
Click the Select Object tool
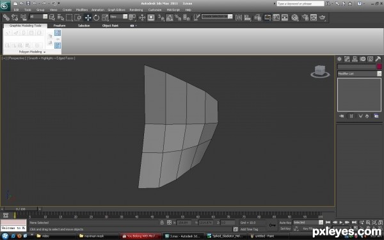(x=52, y=17)
